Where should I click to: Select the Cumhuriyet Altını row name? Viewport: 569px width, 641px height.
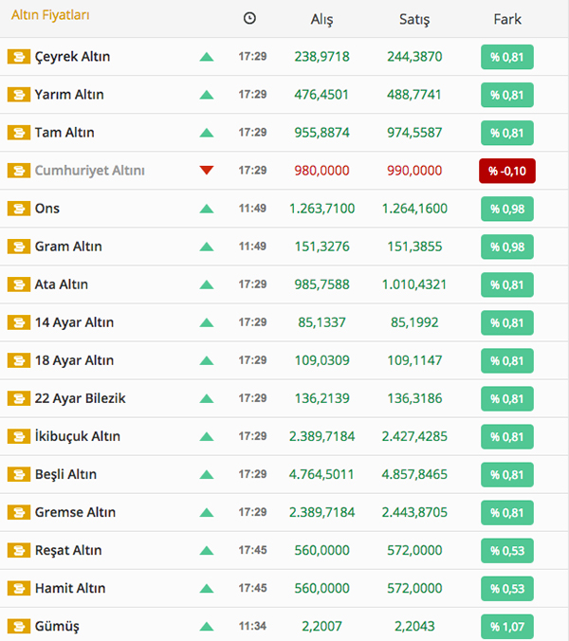click(89, 171)
